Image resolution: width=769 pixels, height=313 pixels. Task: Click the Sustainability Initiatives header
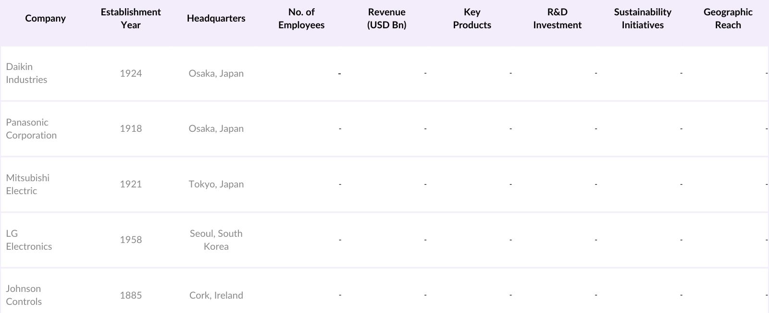coord(643,18)
